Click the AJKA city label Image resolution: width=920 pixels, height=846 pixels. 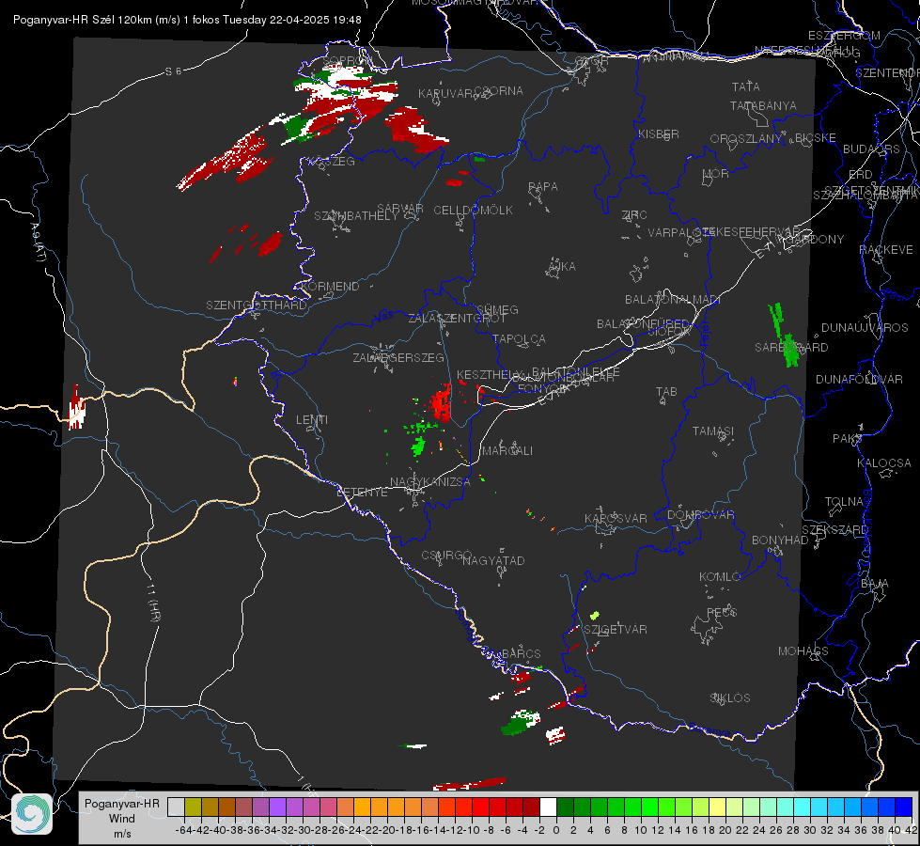pos(562,267)
